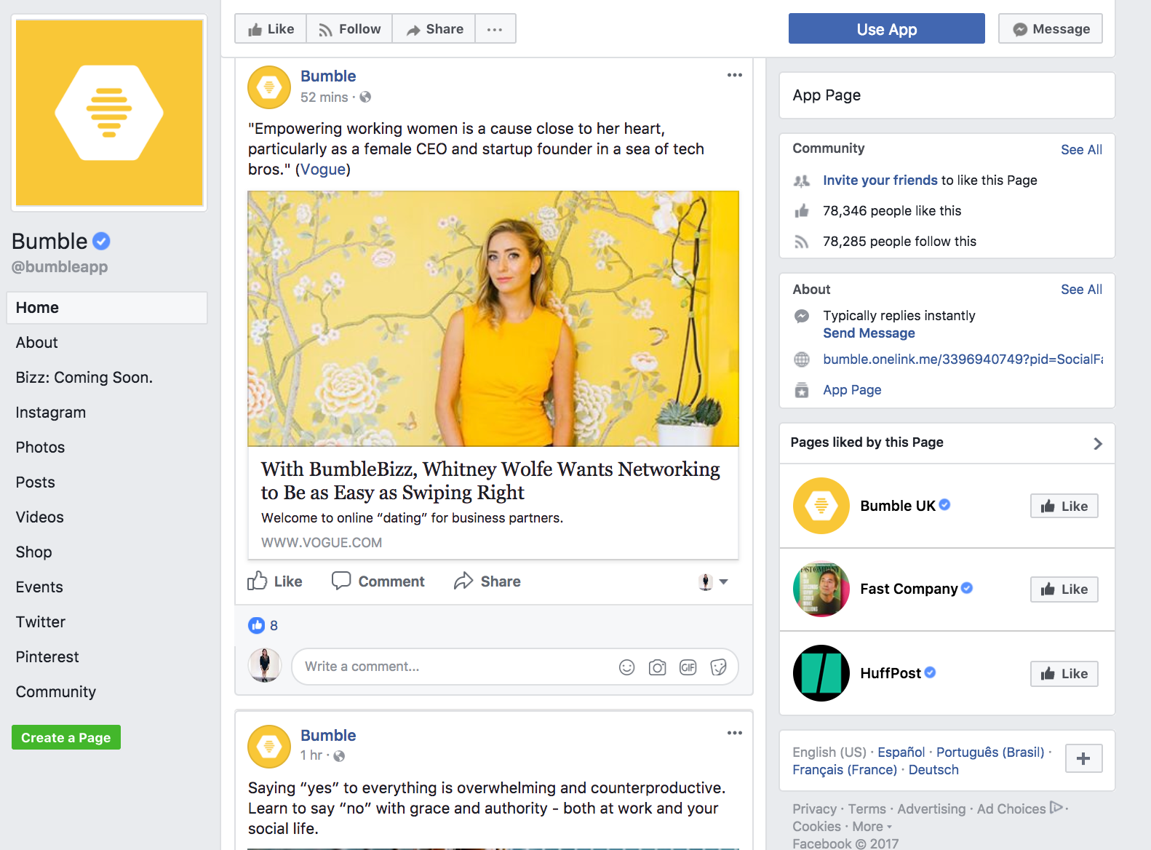Open the post-as identity selector dropdown
The height and width of the screenshot is (850, 1151).
(x=713, y=581)
